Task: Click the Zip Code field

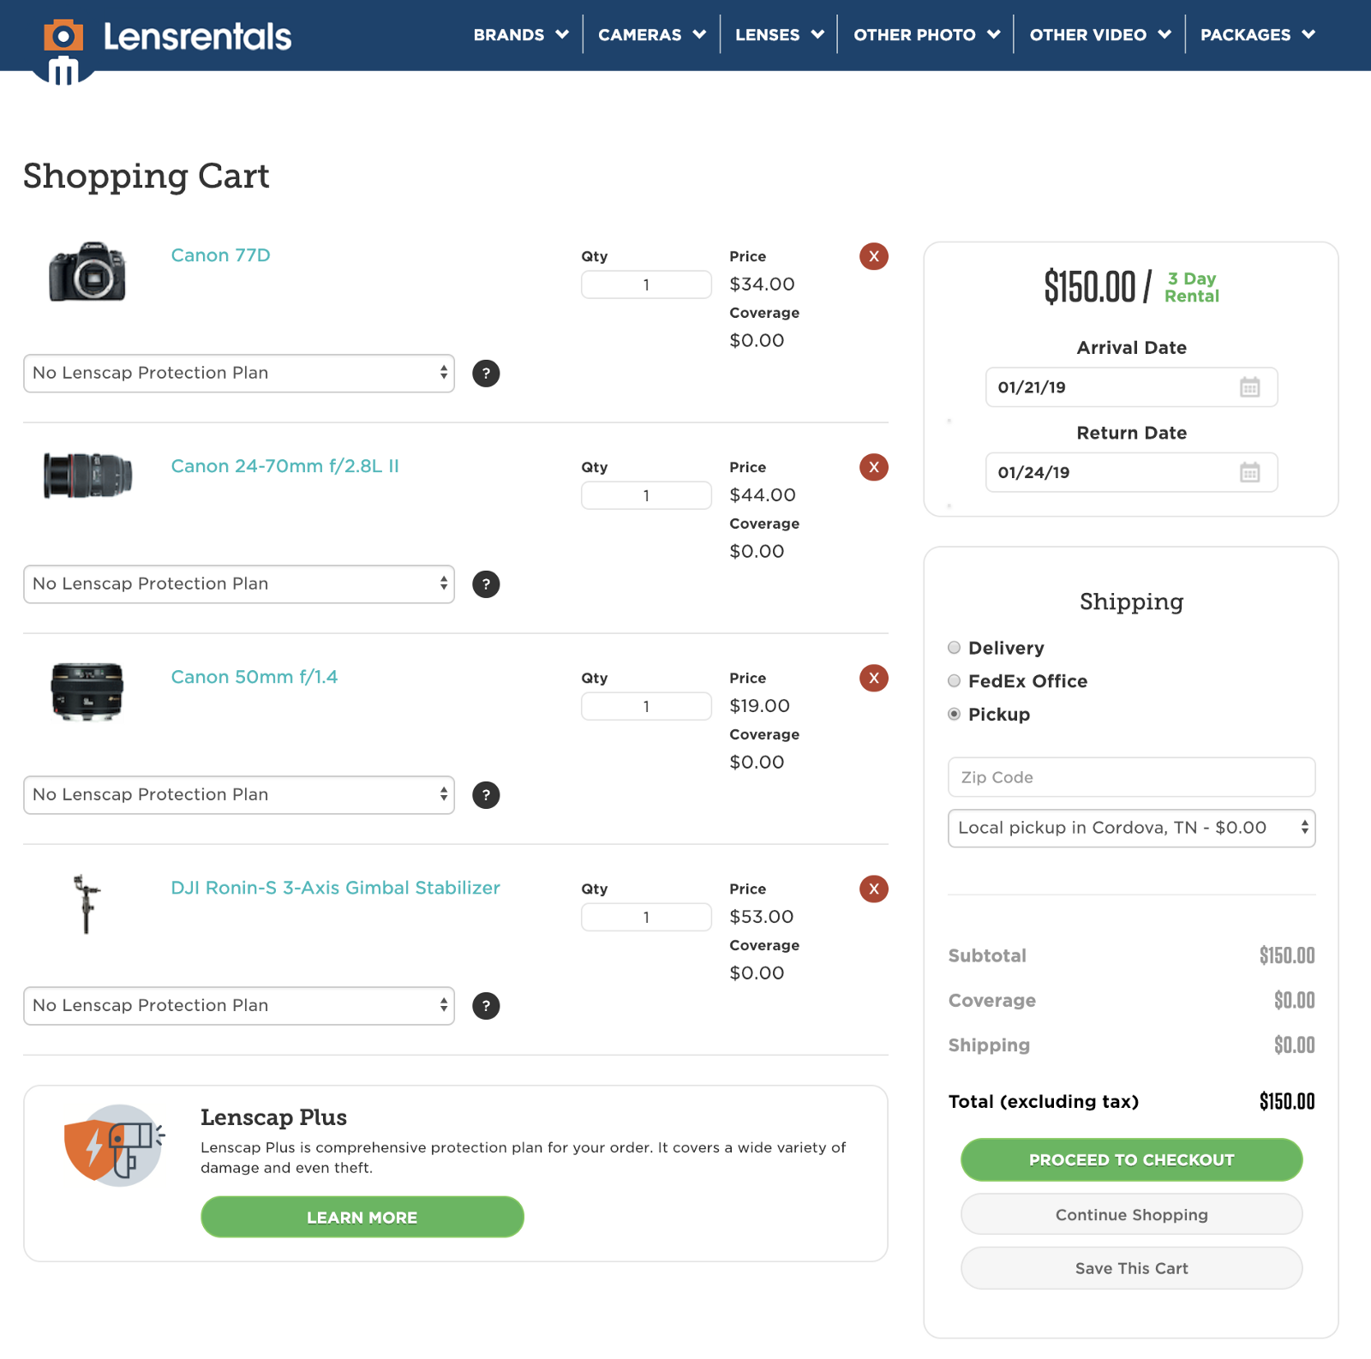Action: point(1132,777)
